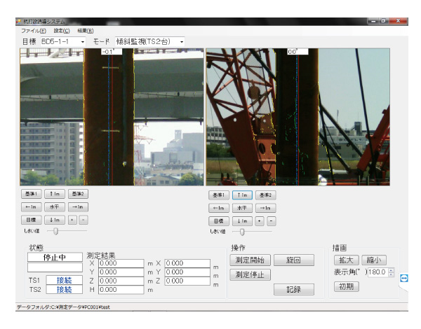
Task: Click the TS1 接続 field
Action: [64, 280]
